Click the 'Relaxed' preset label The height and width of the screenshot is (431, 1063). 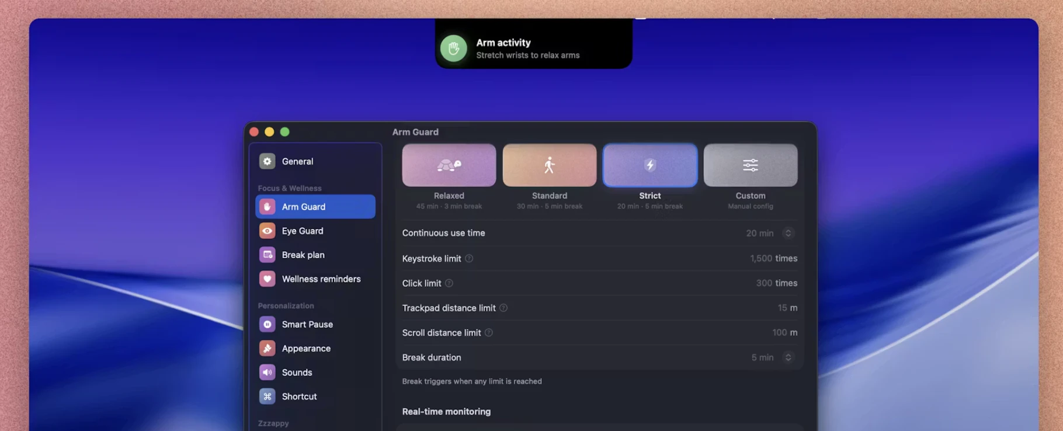point(449,196)
